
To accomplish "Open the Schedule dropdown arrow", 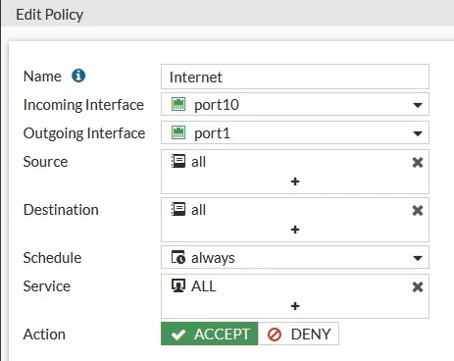I will [418, 258].
